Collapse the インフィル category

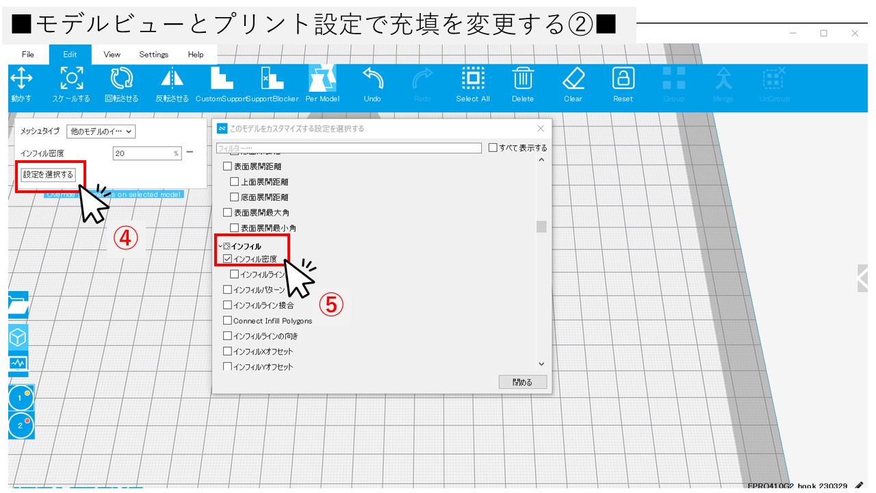click(x=220, y=246)
